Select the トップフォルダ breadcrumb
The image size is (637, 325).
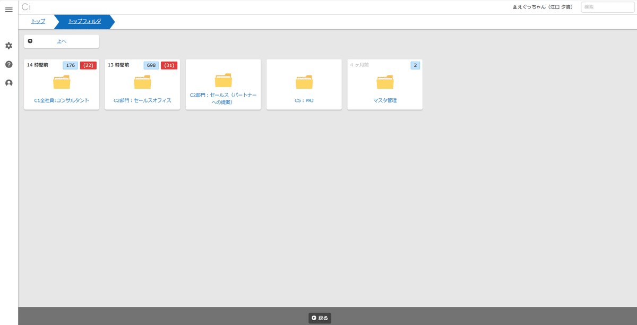click(84, 22)
